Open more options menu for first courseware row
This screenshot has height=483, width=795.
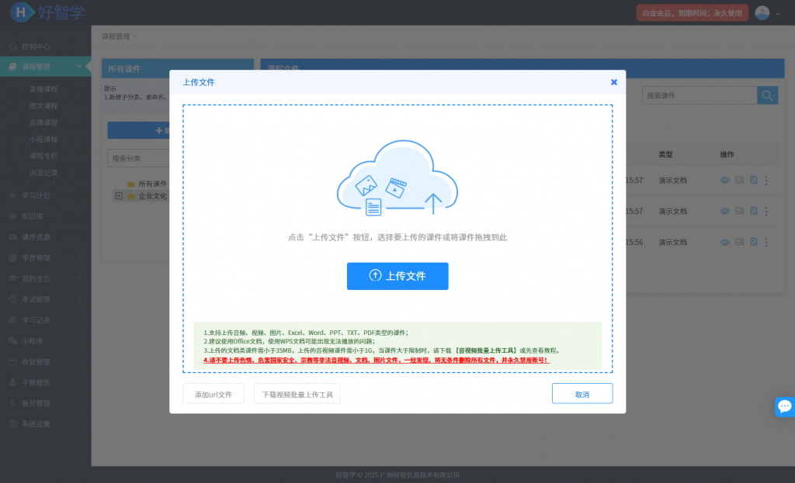[766, 181]
